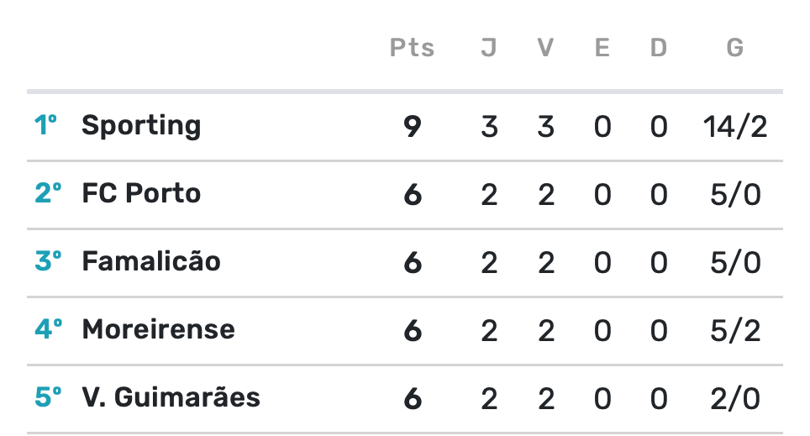
Task: Open the Famalicão team link
Action: [151, 261]
